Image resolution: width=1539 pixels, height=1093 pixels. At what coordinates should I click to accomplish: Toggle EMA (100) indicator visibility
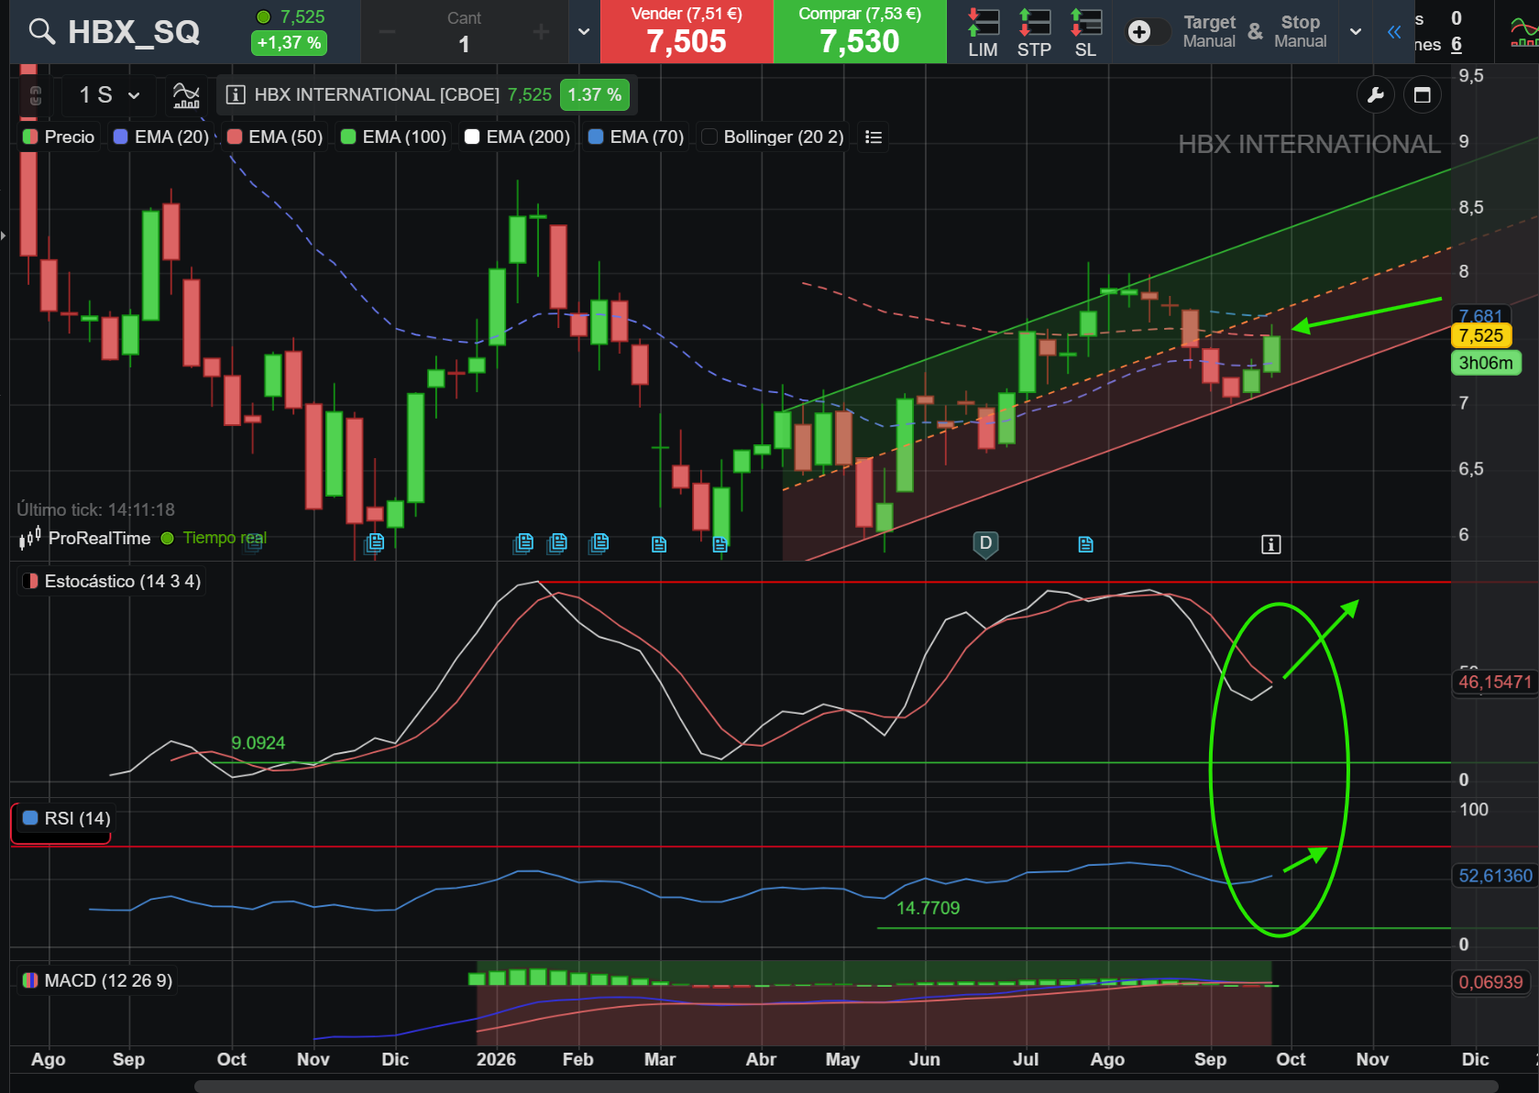394,137
